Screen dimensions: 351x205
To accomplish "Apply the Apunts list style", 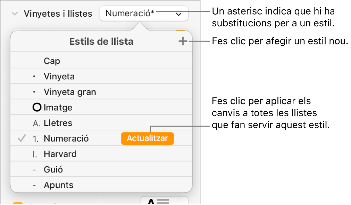I will click(x=101, y=185).
